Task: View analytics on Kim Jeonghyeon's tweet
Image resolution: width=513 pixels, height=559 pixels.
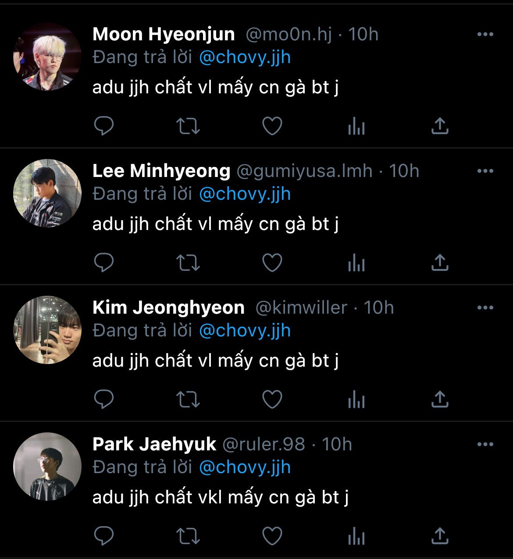Action: [x=356, y=400]
